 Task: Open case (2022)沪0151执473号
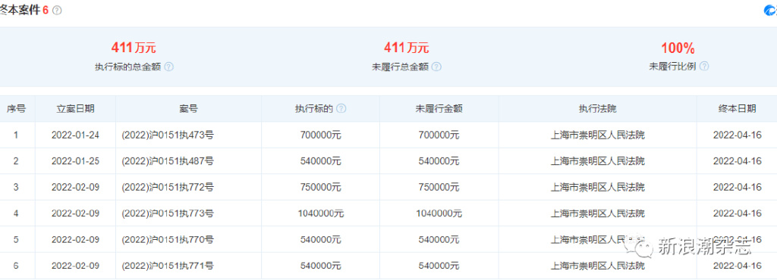coord(168,135)
